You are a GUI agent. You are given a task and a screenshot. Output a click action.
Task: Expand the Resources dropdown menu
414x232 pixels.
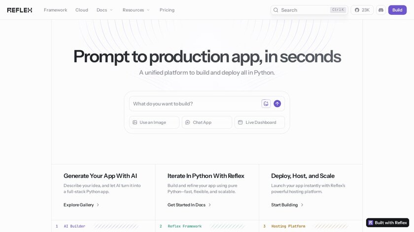tap(136, 10)
